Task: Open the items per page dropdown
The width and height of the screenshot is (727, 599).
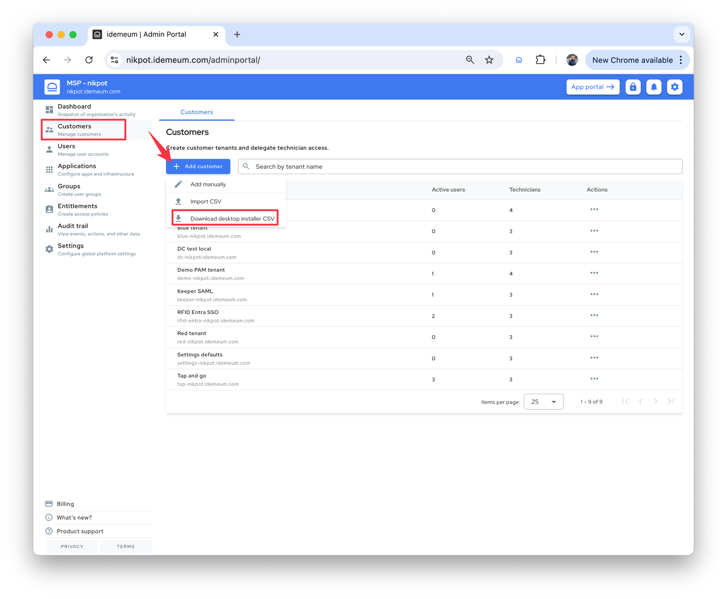Action: [x=543, y=401]
